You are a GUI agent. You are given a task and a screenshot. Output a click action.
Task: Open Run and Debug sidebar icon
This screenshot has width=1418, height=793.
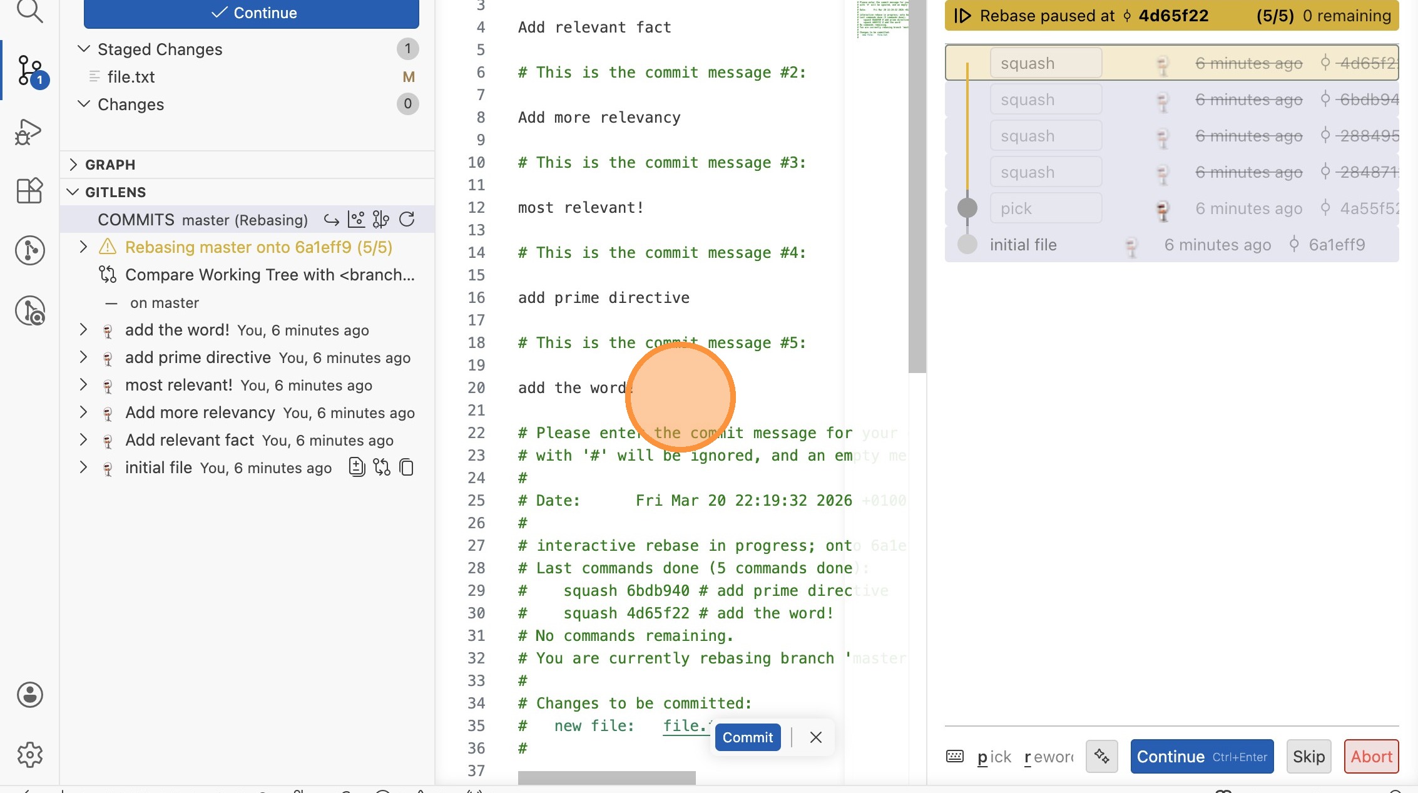point(29,131)
